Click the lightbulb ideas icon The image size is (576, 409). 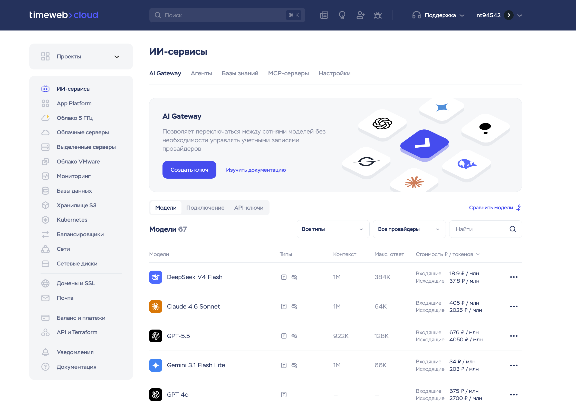[342, 15]
